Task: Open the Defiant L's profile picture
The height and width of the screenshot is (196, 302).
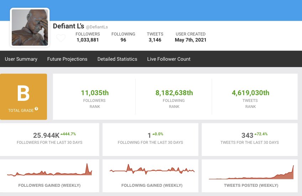Action: [x=30, y=28]
